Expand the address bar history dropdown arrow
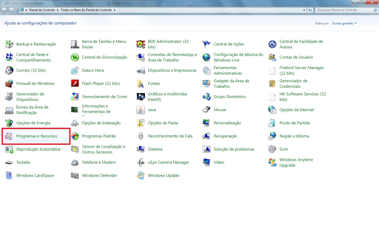 (x=304, y=10)
